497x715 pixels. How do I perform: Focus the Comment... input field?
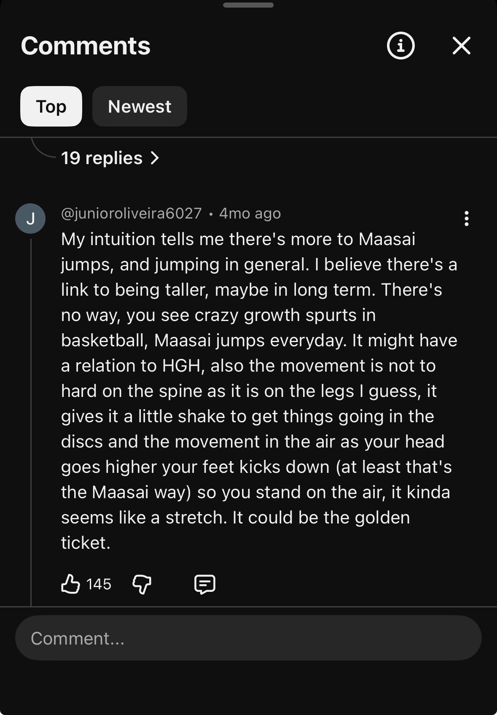248,638
